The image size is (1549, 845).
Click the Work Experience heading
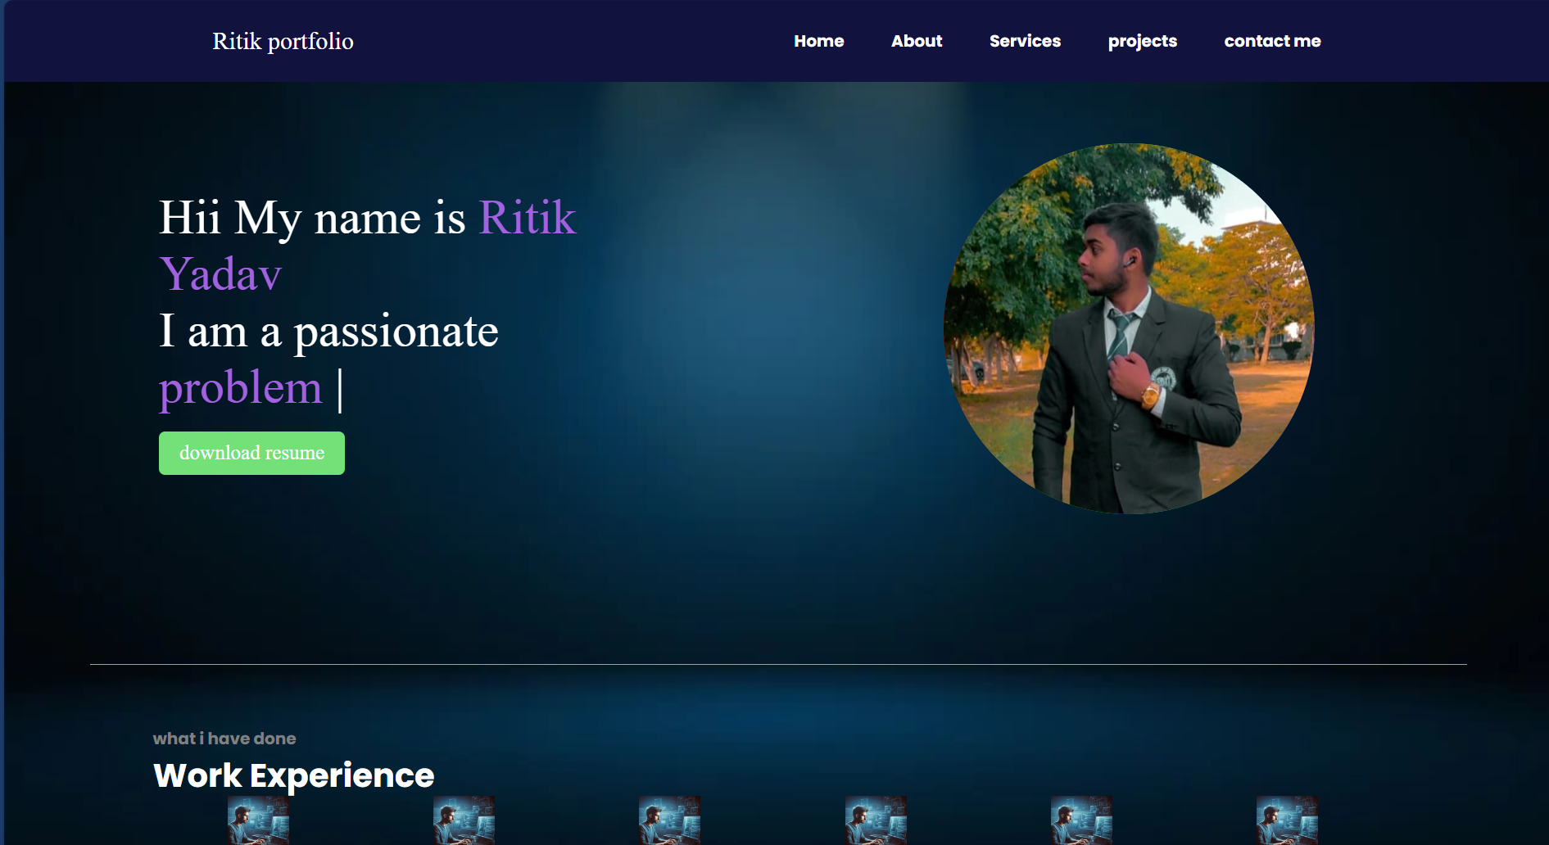click(x=294, y=774)
